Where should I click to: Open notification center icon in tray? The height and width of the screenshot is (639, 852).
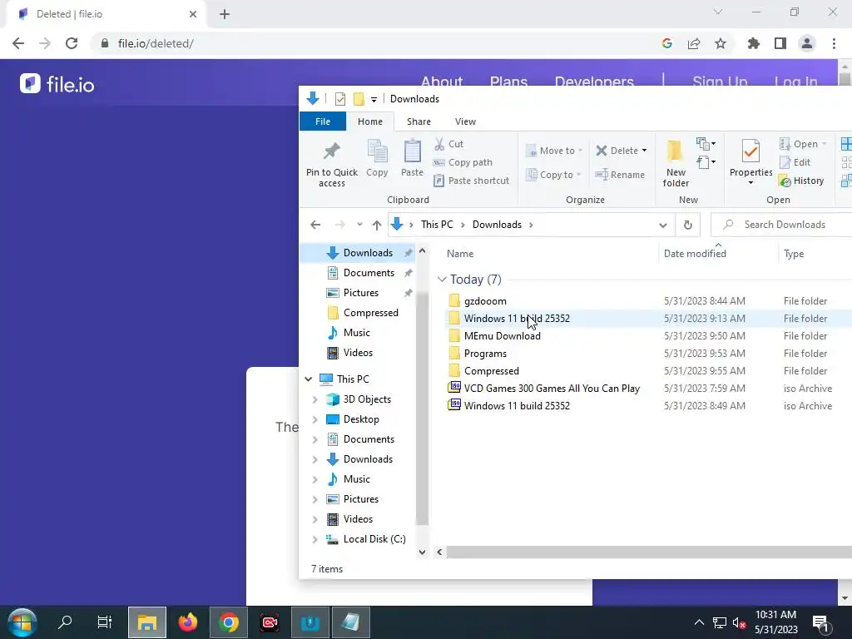pos(820,622)
